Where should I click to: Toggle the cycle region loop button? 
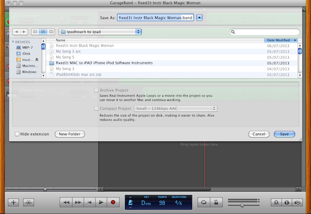[203, 202]
